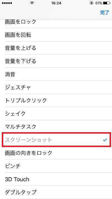Choose the シェイク option
The image size is (112, 199).
pos(56,113)
